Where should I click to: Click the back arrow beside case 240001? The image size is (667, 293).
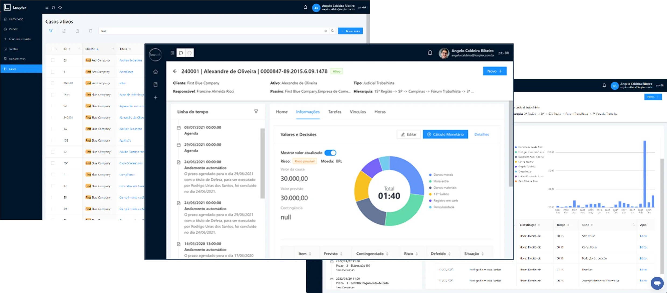pos(175,71)
